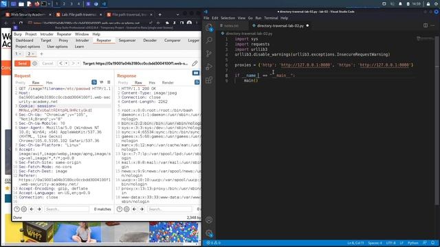This screenshot has height=247, width=440.
Task: Click Request search next match arrow
Action: point(39,209)
